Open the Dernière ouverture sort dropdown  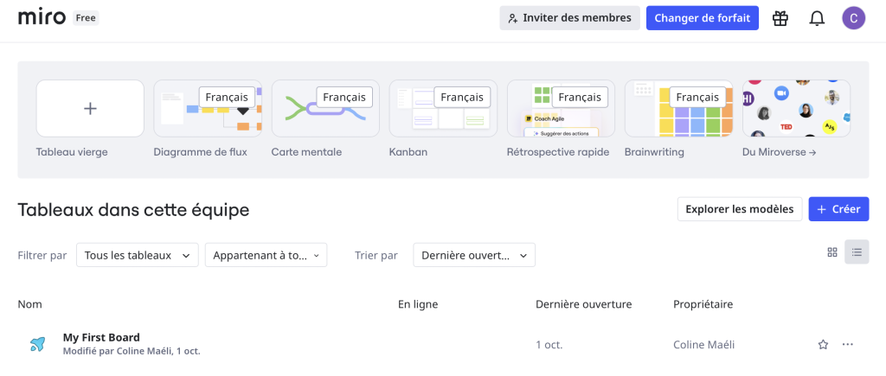tap(474, 255)
